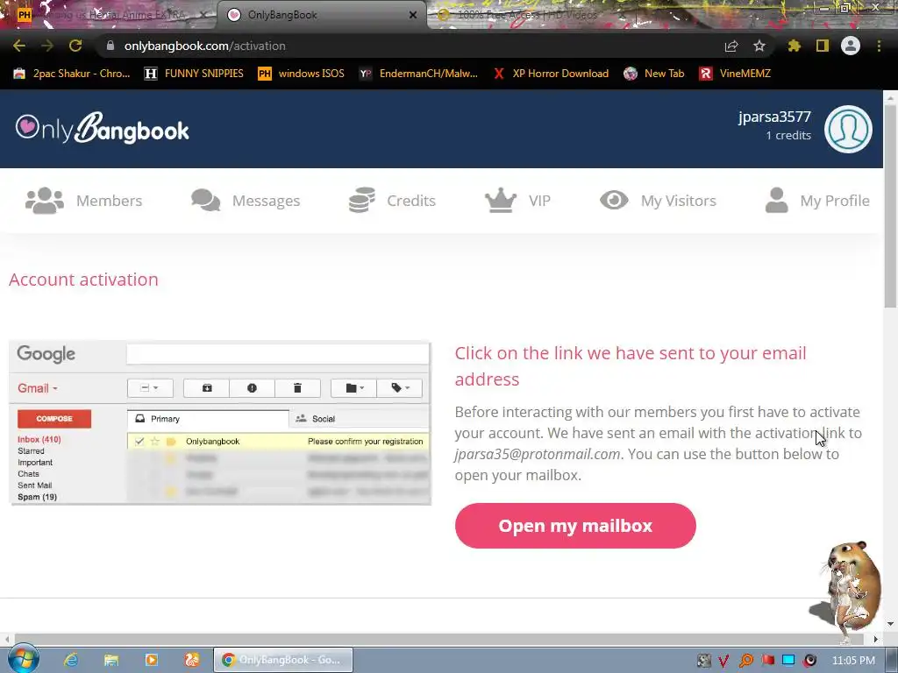Image resolution: width=898 pixels, height=673 pixels.
Task: Click the 1 credits text
Action: tap(788, 136)
